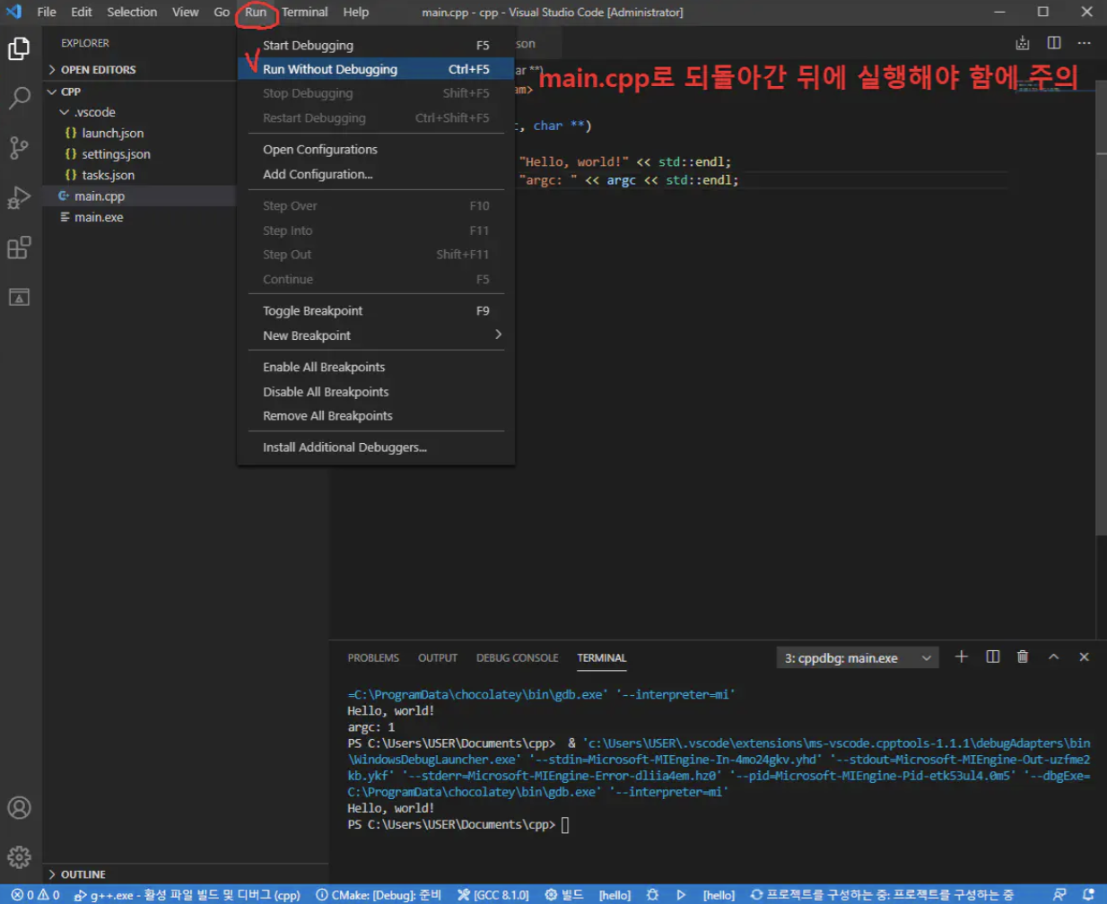
Task: Click the second [hello] launch target
Action: coord(719,894)
